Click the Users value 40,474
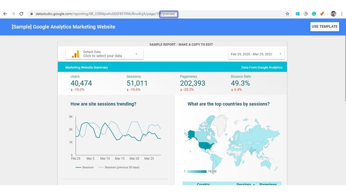This screenshot has width=346, height=195. click(81, 83)
